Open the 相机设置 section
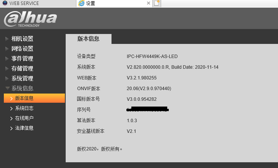The width and height of the screenshot is (278, 168). (x=22, y=39)
